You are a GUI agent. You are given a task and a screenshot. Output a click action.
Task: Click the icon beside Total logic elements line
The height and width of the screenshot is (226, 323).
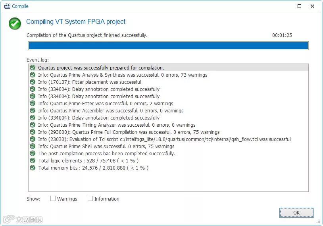tap(33, 161)
